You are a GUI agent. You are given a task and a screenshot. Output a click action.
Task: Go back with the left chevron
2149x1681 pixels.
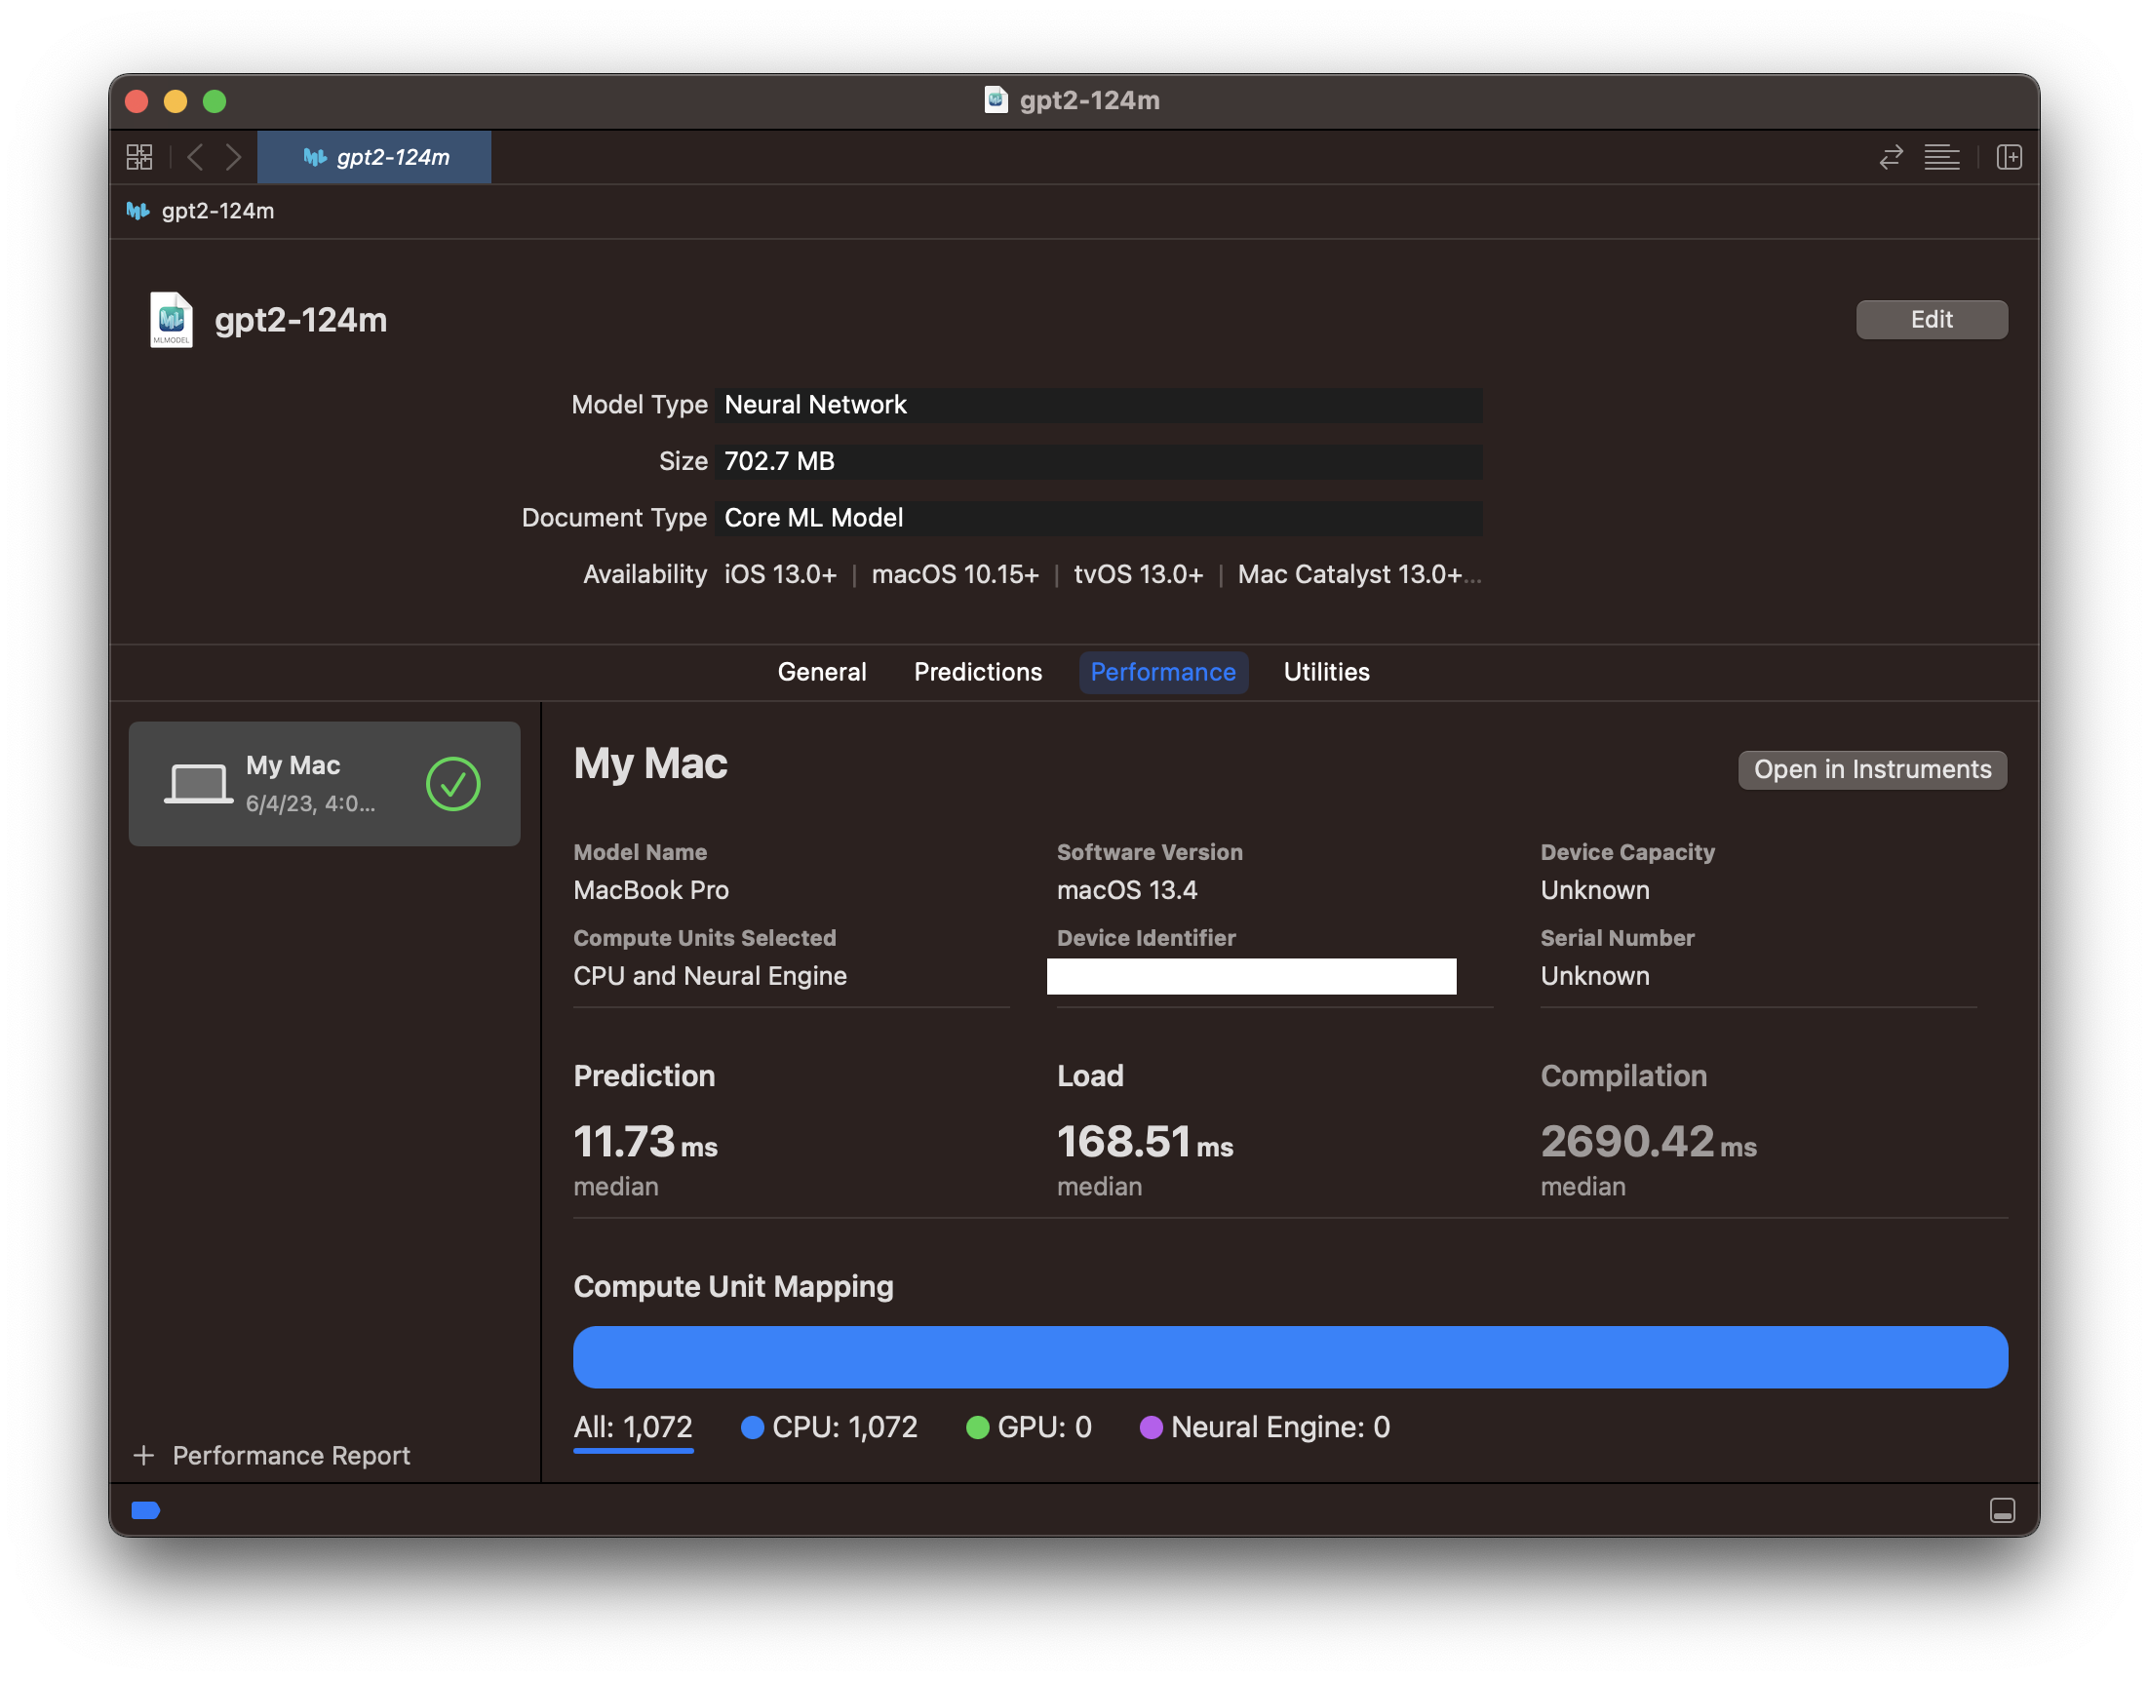195,157
